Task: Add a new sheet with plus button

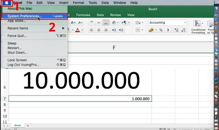Action: pos(28,126)
